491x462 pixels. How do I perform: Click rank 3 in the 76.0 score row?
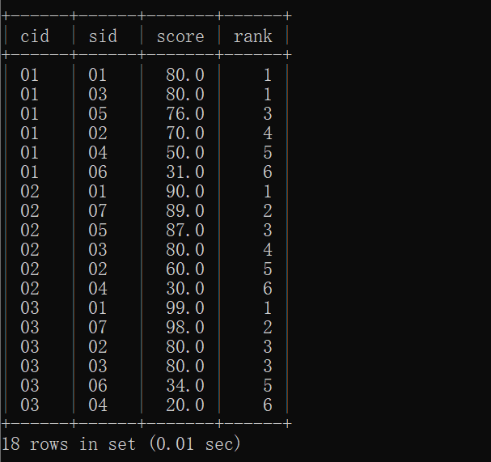[268, 114]
